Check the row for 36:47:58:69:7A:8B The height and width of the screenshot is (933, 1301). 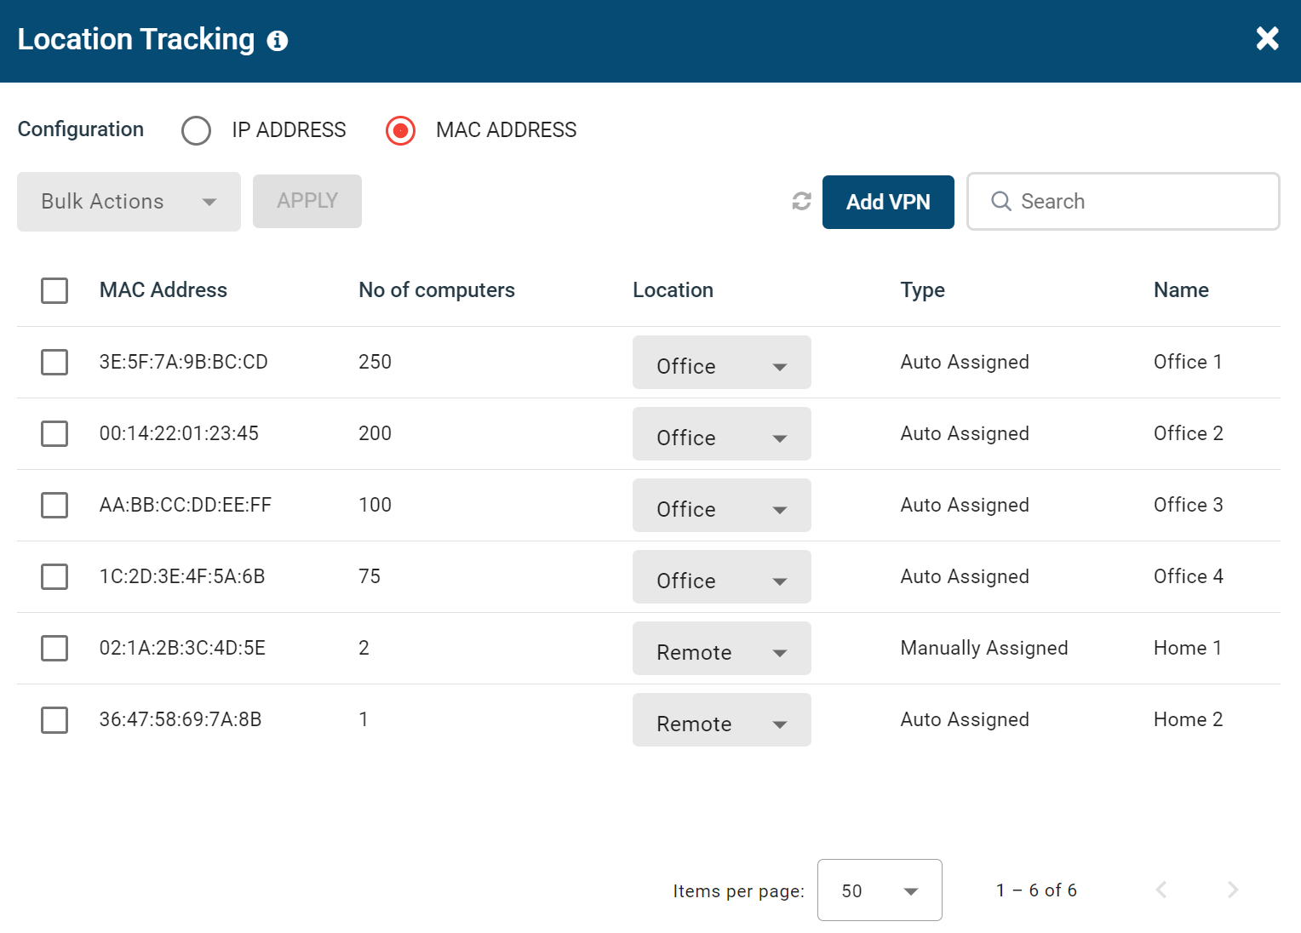(x=54, y=719)
